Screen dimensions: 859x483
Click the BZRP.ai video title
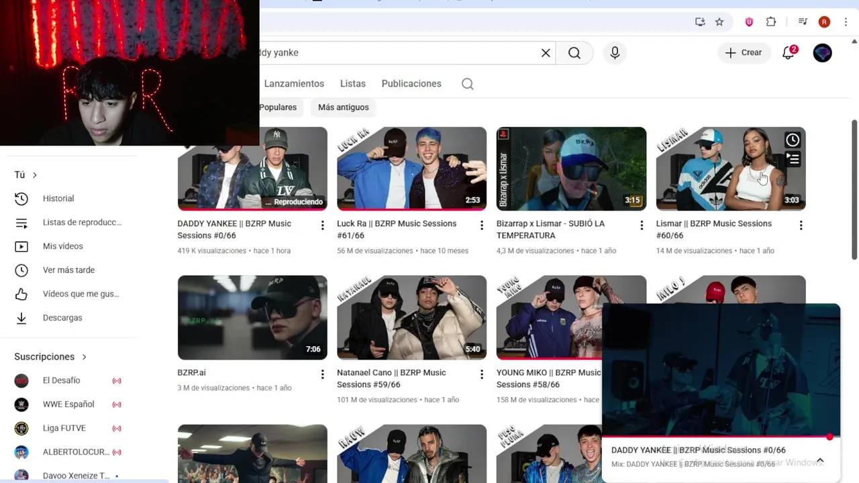pos(191,372)
